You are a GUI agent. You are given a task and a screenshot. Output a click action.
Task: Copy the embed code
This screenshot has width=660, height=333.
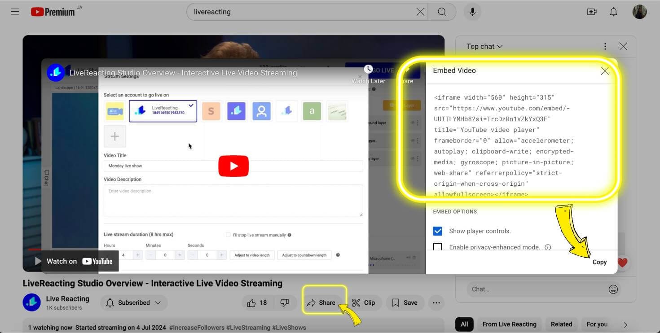[x=599, y=262]
